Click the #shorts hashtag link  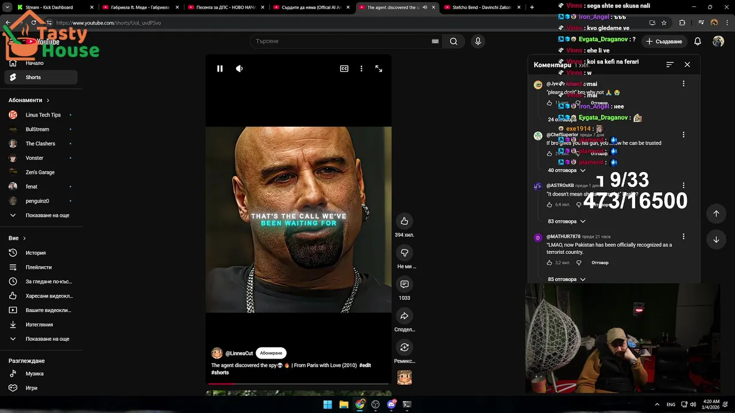[220, 373]
